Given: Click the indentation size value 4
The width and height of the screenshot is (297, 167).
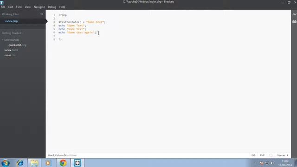Looking at the screenshot, I should [287, 155].
